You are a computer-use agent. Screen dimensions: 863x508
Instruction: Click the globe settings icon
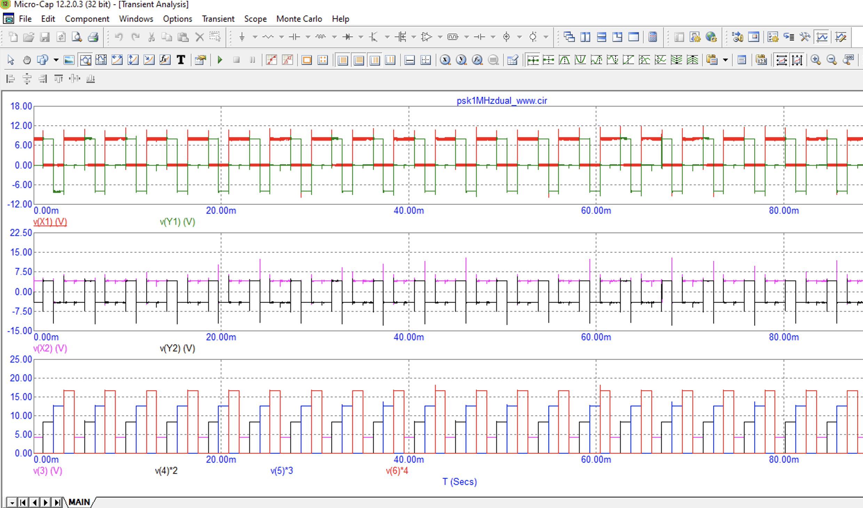tap(711, 37)
